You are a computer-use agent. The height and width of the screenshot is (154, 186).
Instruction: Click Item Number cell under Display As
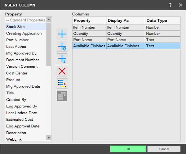(126, 27)
